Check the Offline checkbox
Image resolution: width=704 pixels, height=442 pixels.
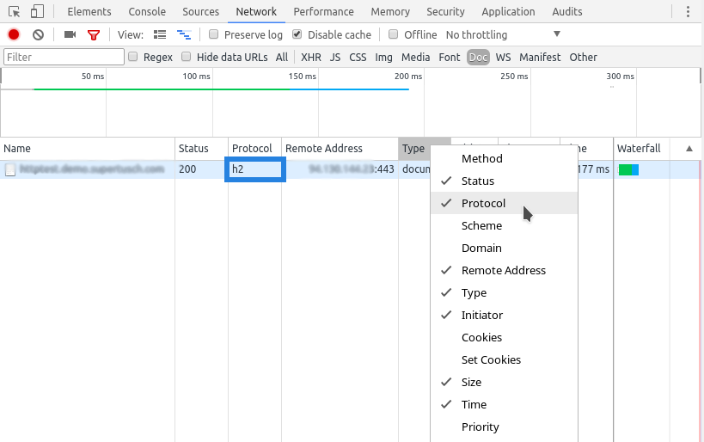[x=394, y=34]
